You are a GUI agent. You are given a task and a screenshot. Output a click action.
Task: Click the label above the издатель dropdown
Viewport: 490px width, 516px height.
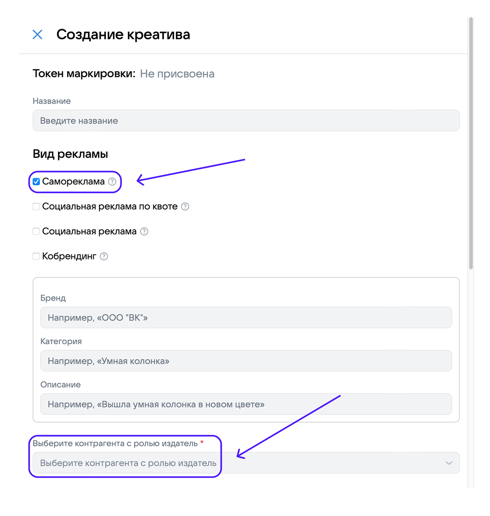tap(115, 443)
